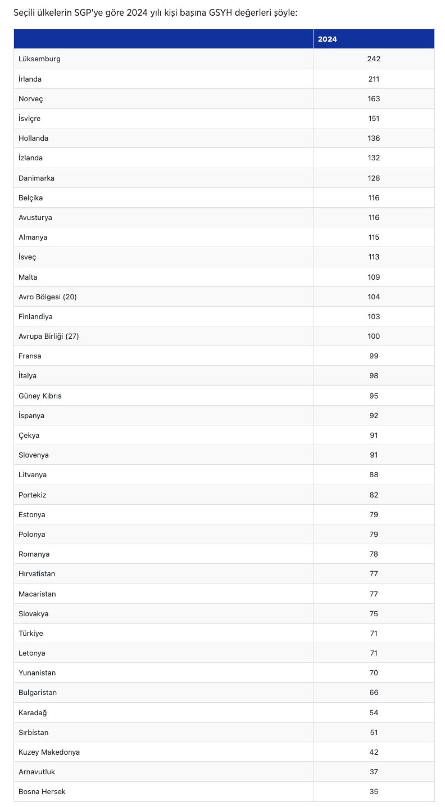Select İrlanda's value 211
Viewport: 445px width, 807px height.
(x=373, y=79)
